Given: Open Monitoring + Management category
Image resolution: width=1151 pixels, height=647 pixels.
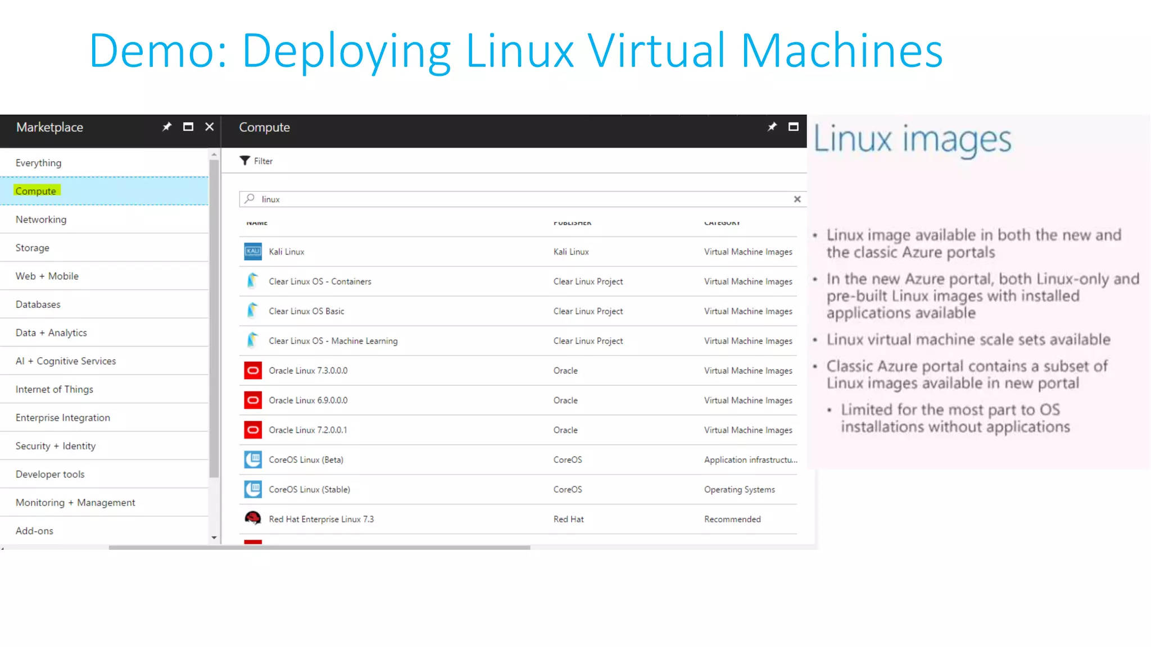Looking at the screenshot, I should tap(104, 503).
